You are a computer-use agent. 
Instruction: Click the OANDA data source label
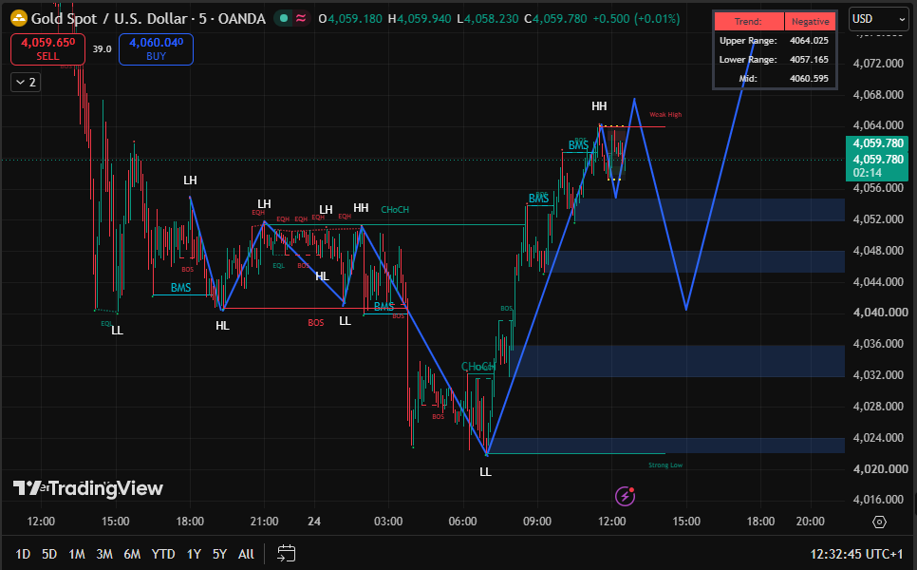[241, 19]
